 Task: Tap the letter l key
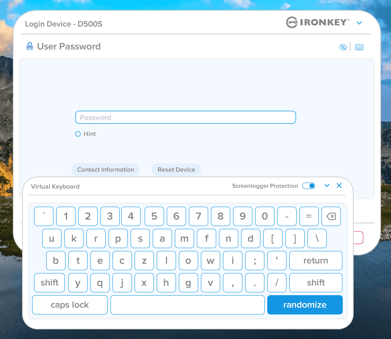(x=166, y=261)
